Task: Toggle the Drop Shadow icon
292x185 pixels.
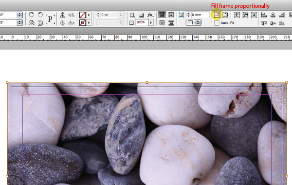Action: coord(141,15)
